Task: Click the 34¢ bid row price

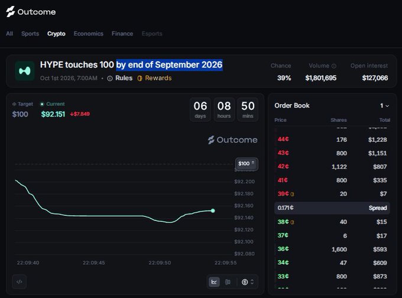Action: point(283,263)
